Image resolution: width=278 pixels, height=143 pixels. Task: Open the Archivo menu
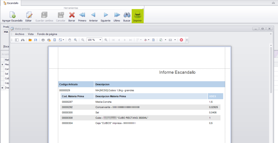pyautogui.click(x=20, y=34)
